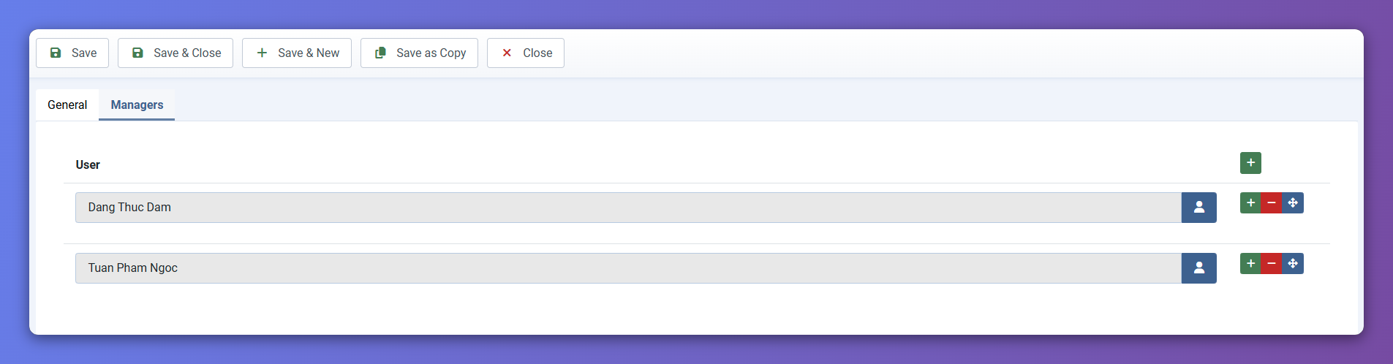Add a row using header plus icon
The image size is (1393, 364).
pyautogui.click(x=1250, y=163)
